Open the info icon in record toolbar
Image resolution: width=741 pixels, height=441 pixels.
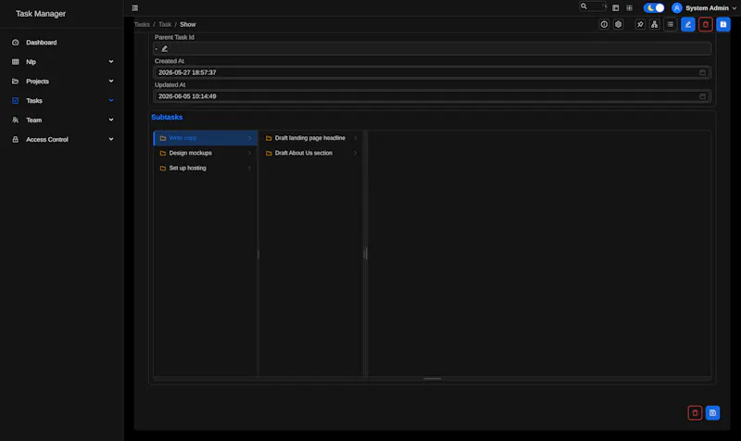point(604,25)
